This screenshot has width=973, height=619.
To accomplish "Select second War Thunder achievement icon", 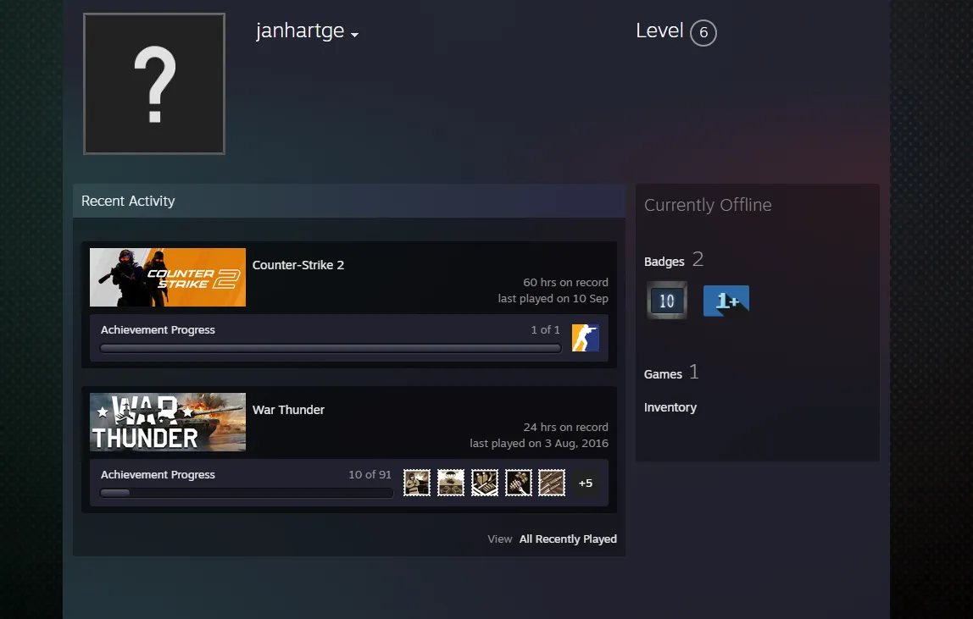I will click(451, 483).
